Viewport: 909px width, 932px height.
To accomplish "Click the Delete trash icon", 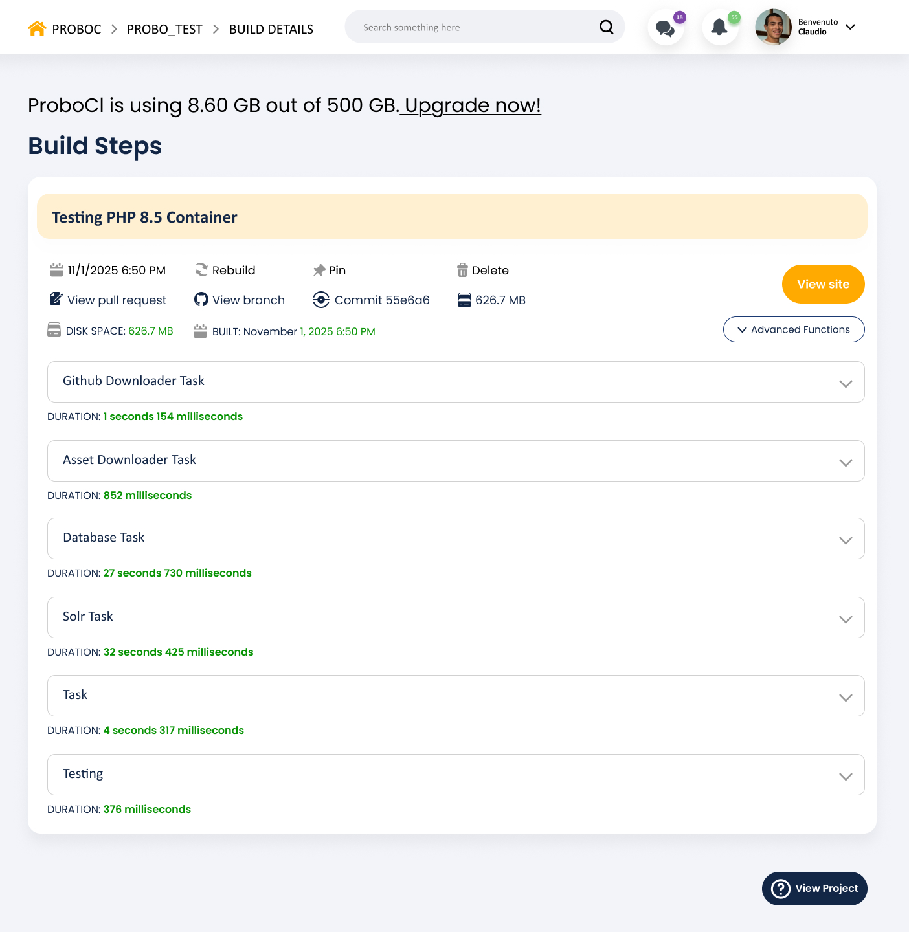I will (x=462, y=270).
